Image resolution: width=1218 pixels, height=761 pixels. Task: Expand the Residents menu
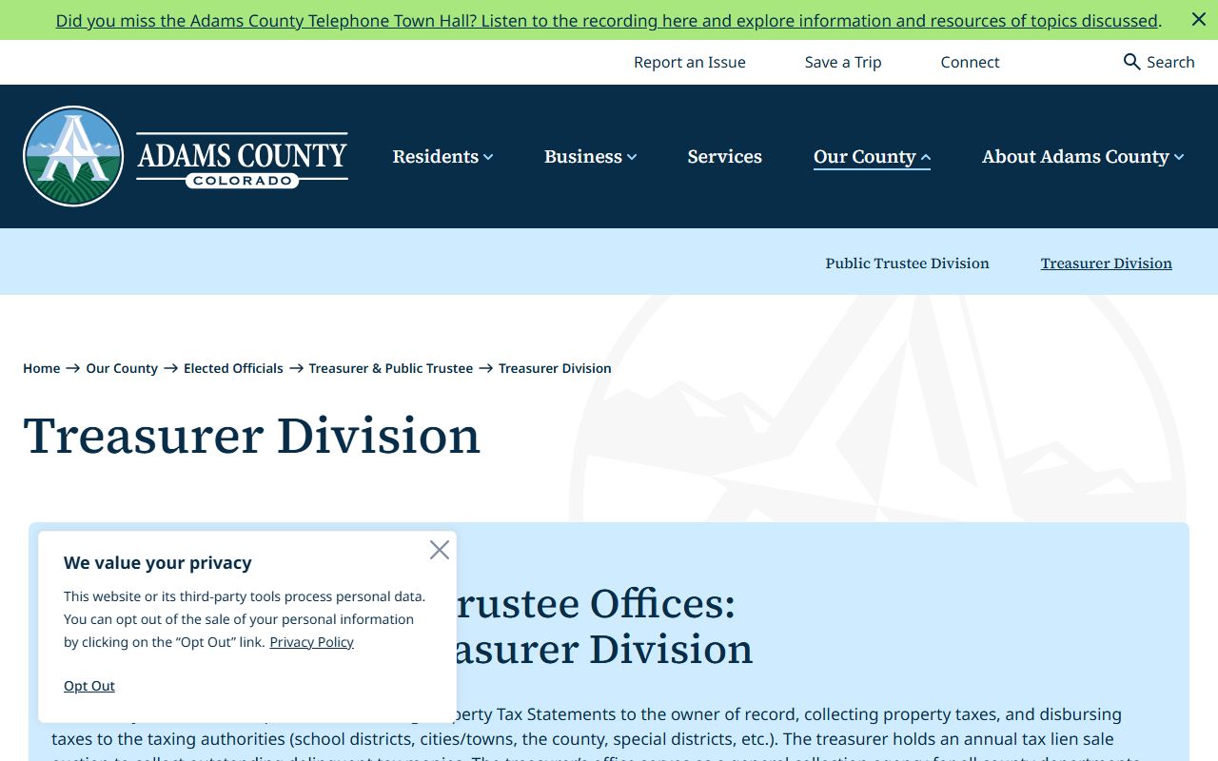442,156
